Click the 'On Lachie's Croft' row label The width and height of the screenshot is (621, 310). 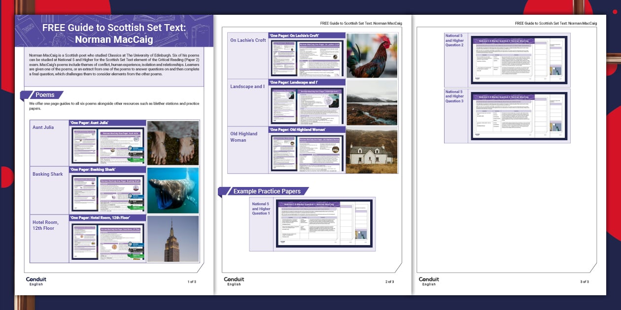tap(248, 40)
